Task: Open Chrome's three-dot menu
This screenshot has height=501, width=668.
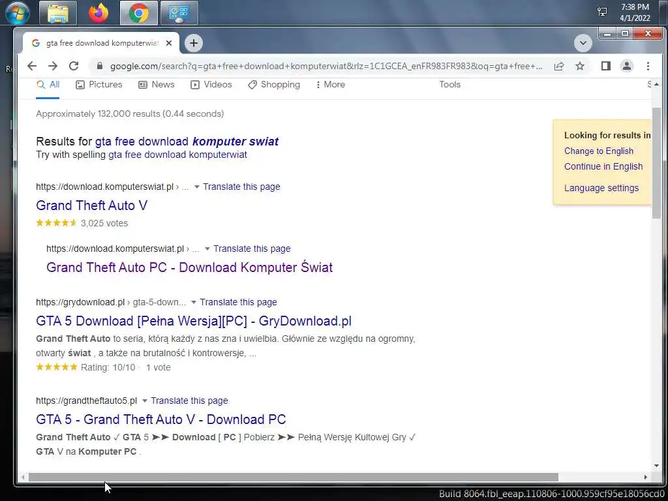Action: point(648,66)
